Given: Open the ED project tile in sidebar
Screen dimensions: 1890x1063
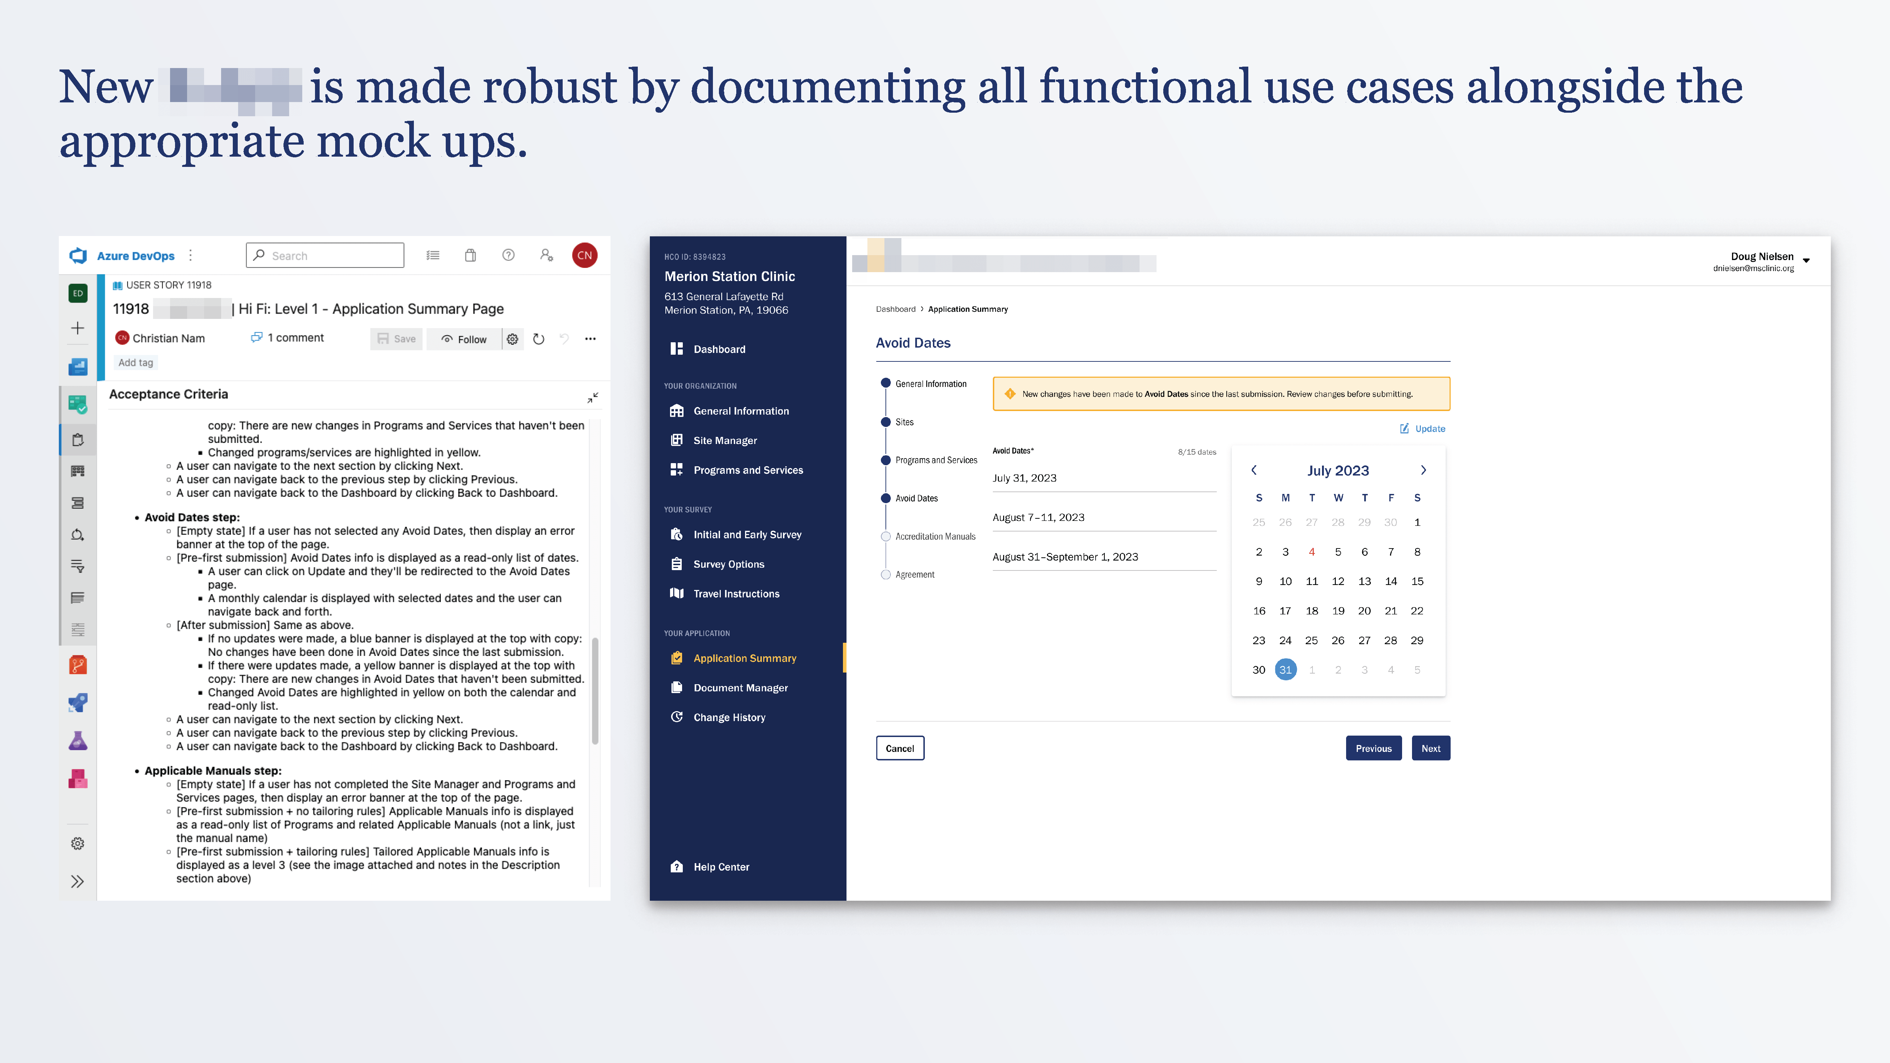Looking at the screenshot, I should (x=78, y=293).
